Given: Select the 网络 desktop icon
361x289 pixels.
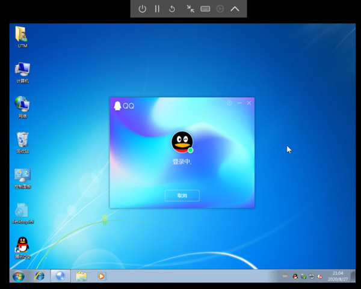Looking at the screenshot, I should 22,108.
